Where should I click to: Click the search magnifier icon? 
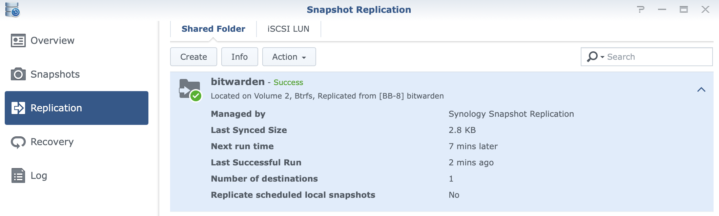point(592,57)
